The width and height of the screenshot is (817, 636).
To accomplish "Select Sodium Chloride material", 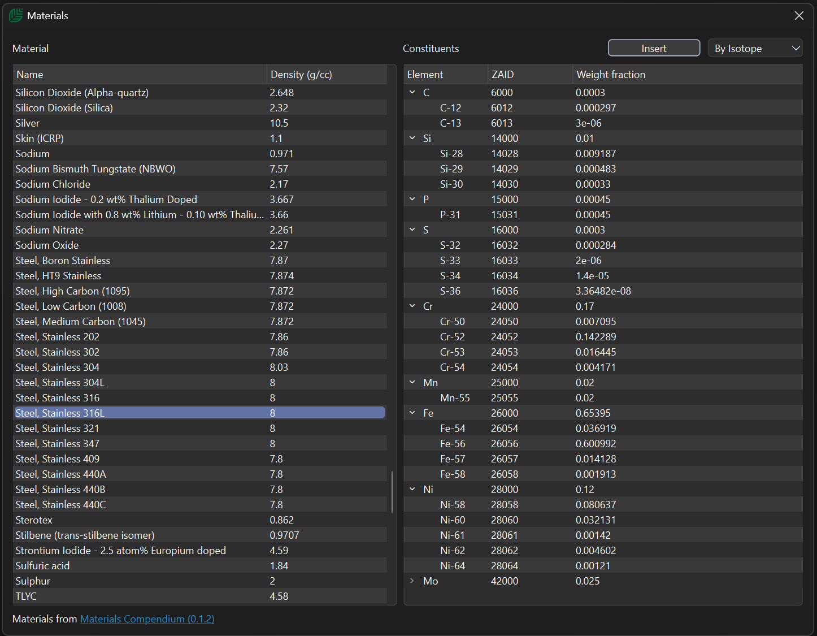I will [x=200, y=184].
